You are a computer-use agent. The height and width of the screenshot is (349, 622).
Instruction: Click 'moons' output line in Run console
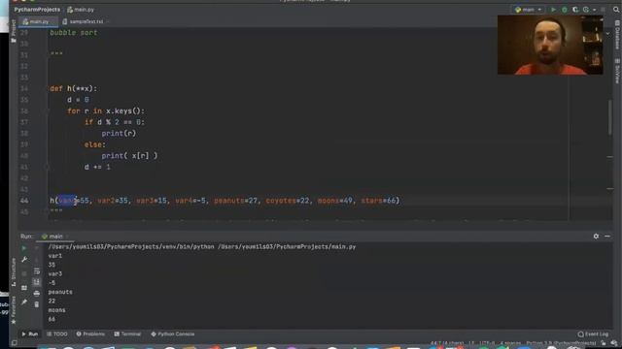click(56, 310)
